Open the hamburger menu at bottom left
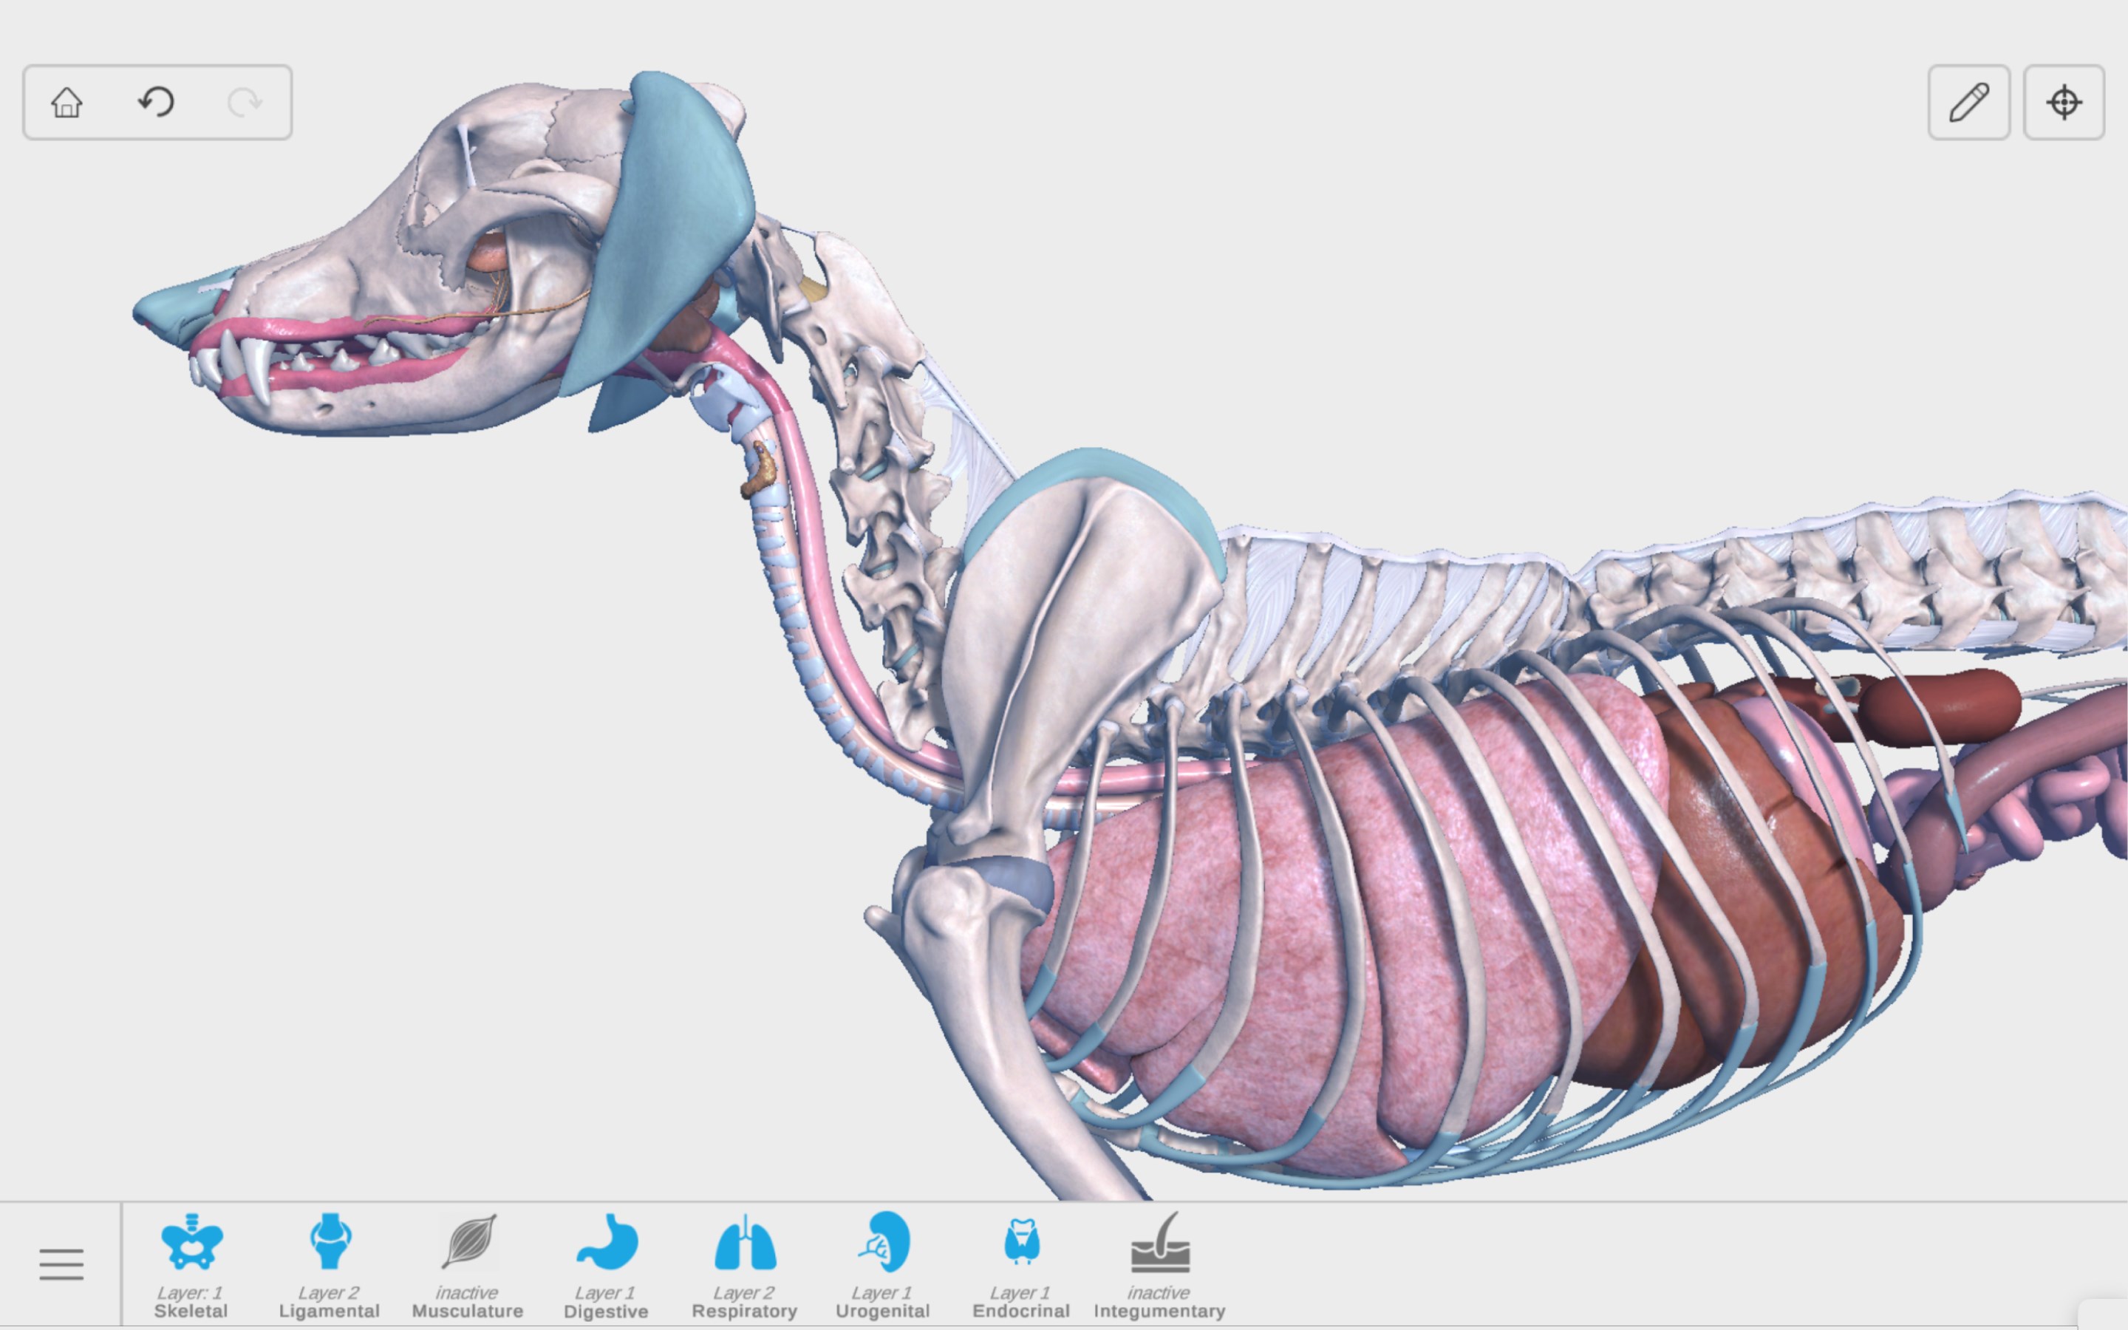 (x=61, y=1264)
